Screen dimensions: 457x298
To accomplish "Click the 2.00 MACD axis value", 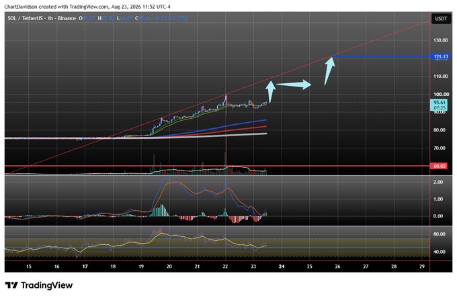I will (438, 182).
